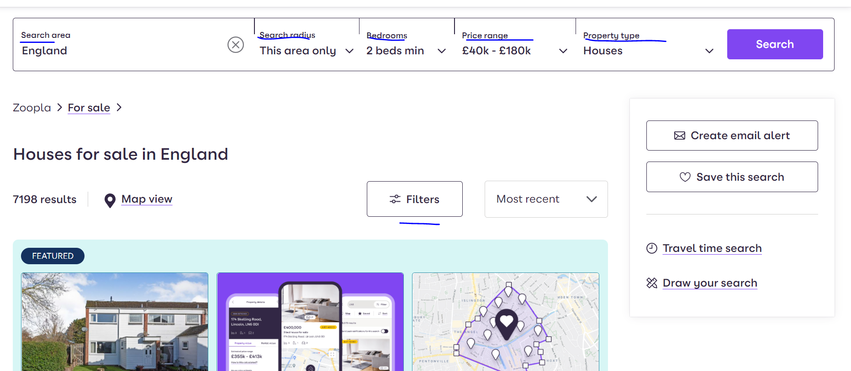Image resolution: width=851 pixels, height=371 pixels.
Task: Go to the Zoopla breadcrumb
Action: 32,108
